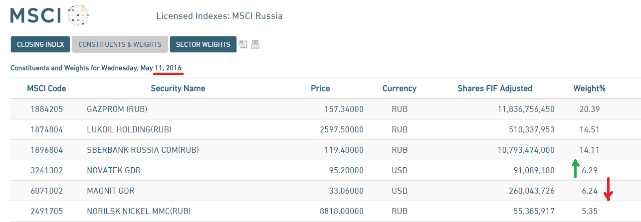The width and height of the screenshot is (641, 222).
Task: Open the Constituents & Weights tab
Action: click(x=120, y=44)
